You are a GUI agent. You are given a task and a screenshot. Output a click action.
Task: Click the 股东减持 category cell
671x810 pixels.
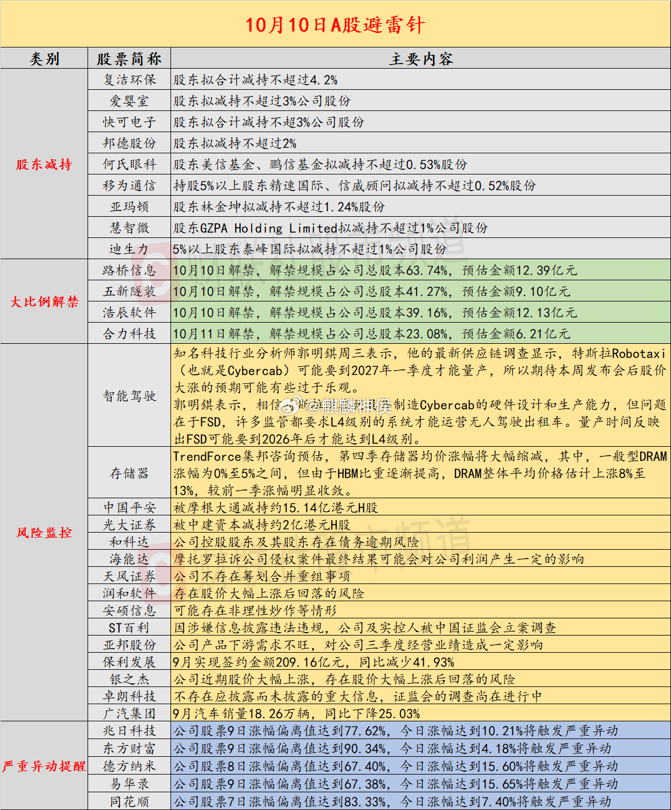(x=44, y=164)
